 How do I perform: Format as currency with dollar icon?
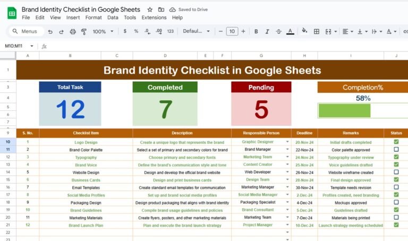coord(125,31)
